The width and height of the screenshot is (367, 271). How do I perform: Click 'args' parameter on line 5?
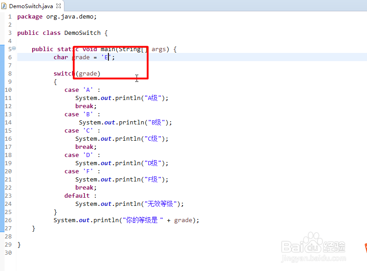159,49
